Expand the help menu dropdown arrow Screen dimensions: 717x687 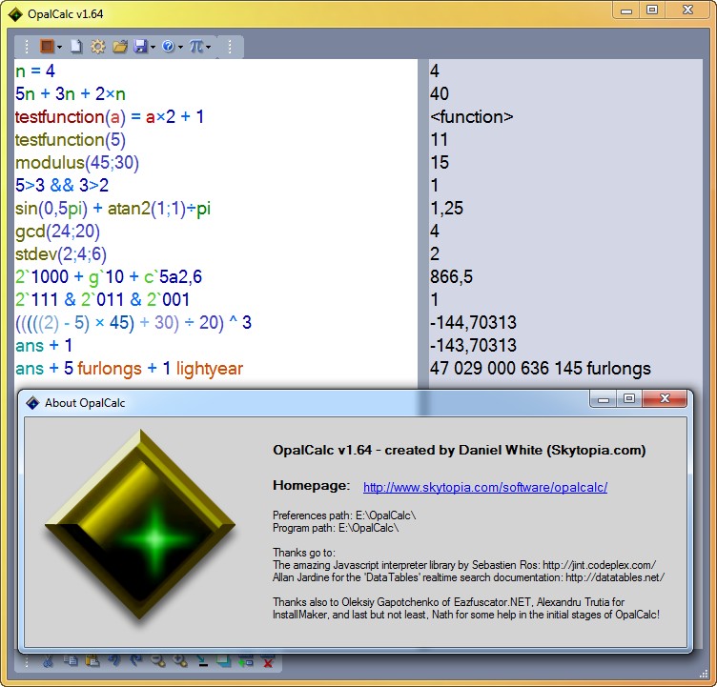[x=180, y=47]
